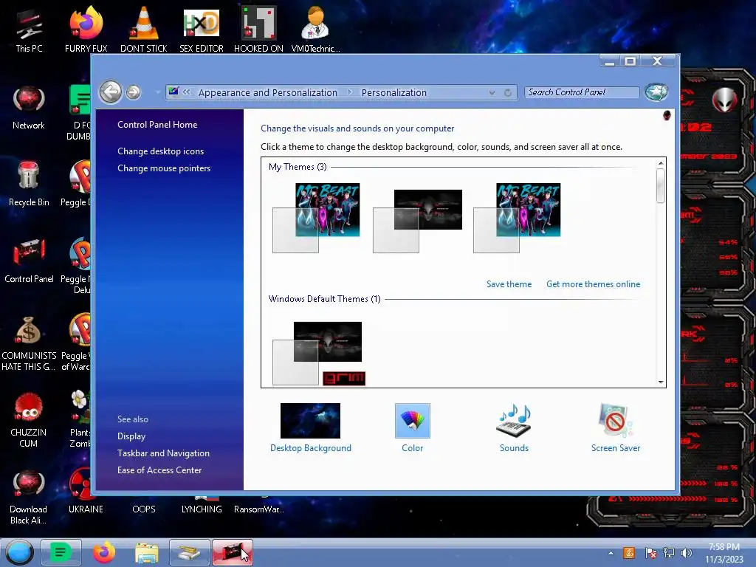Click Get more themes online
756x567 pixels.
593,284
